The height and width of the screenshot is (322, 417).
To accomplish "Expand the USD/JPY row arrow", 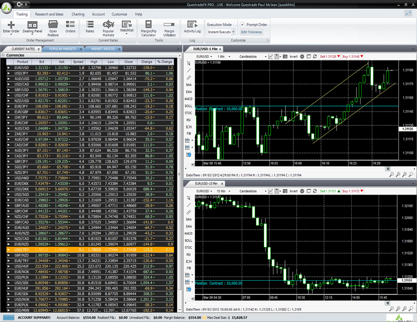I will click(x=9, y=73).
